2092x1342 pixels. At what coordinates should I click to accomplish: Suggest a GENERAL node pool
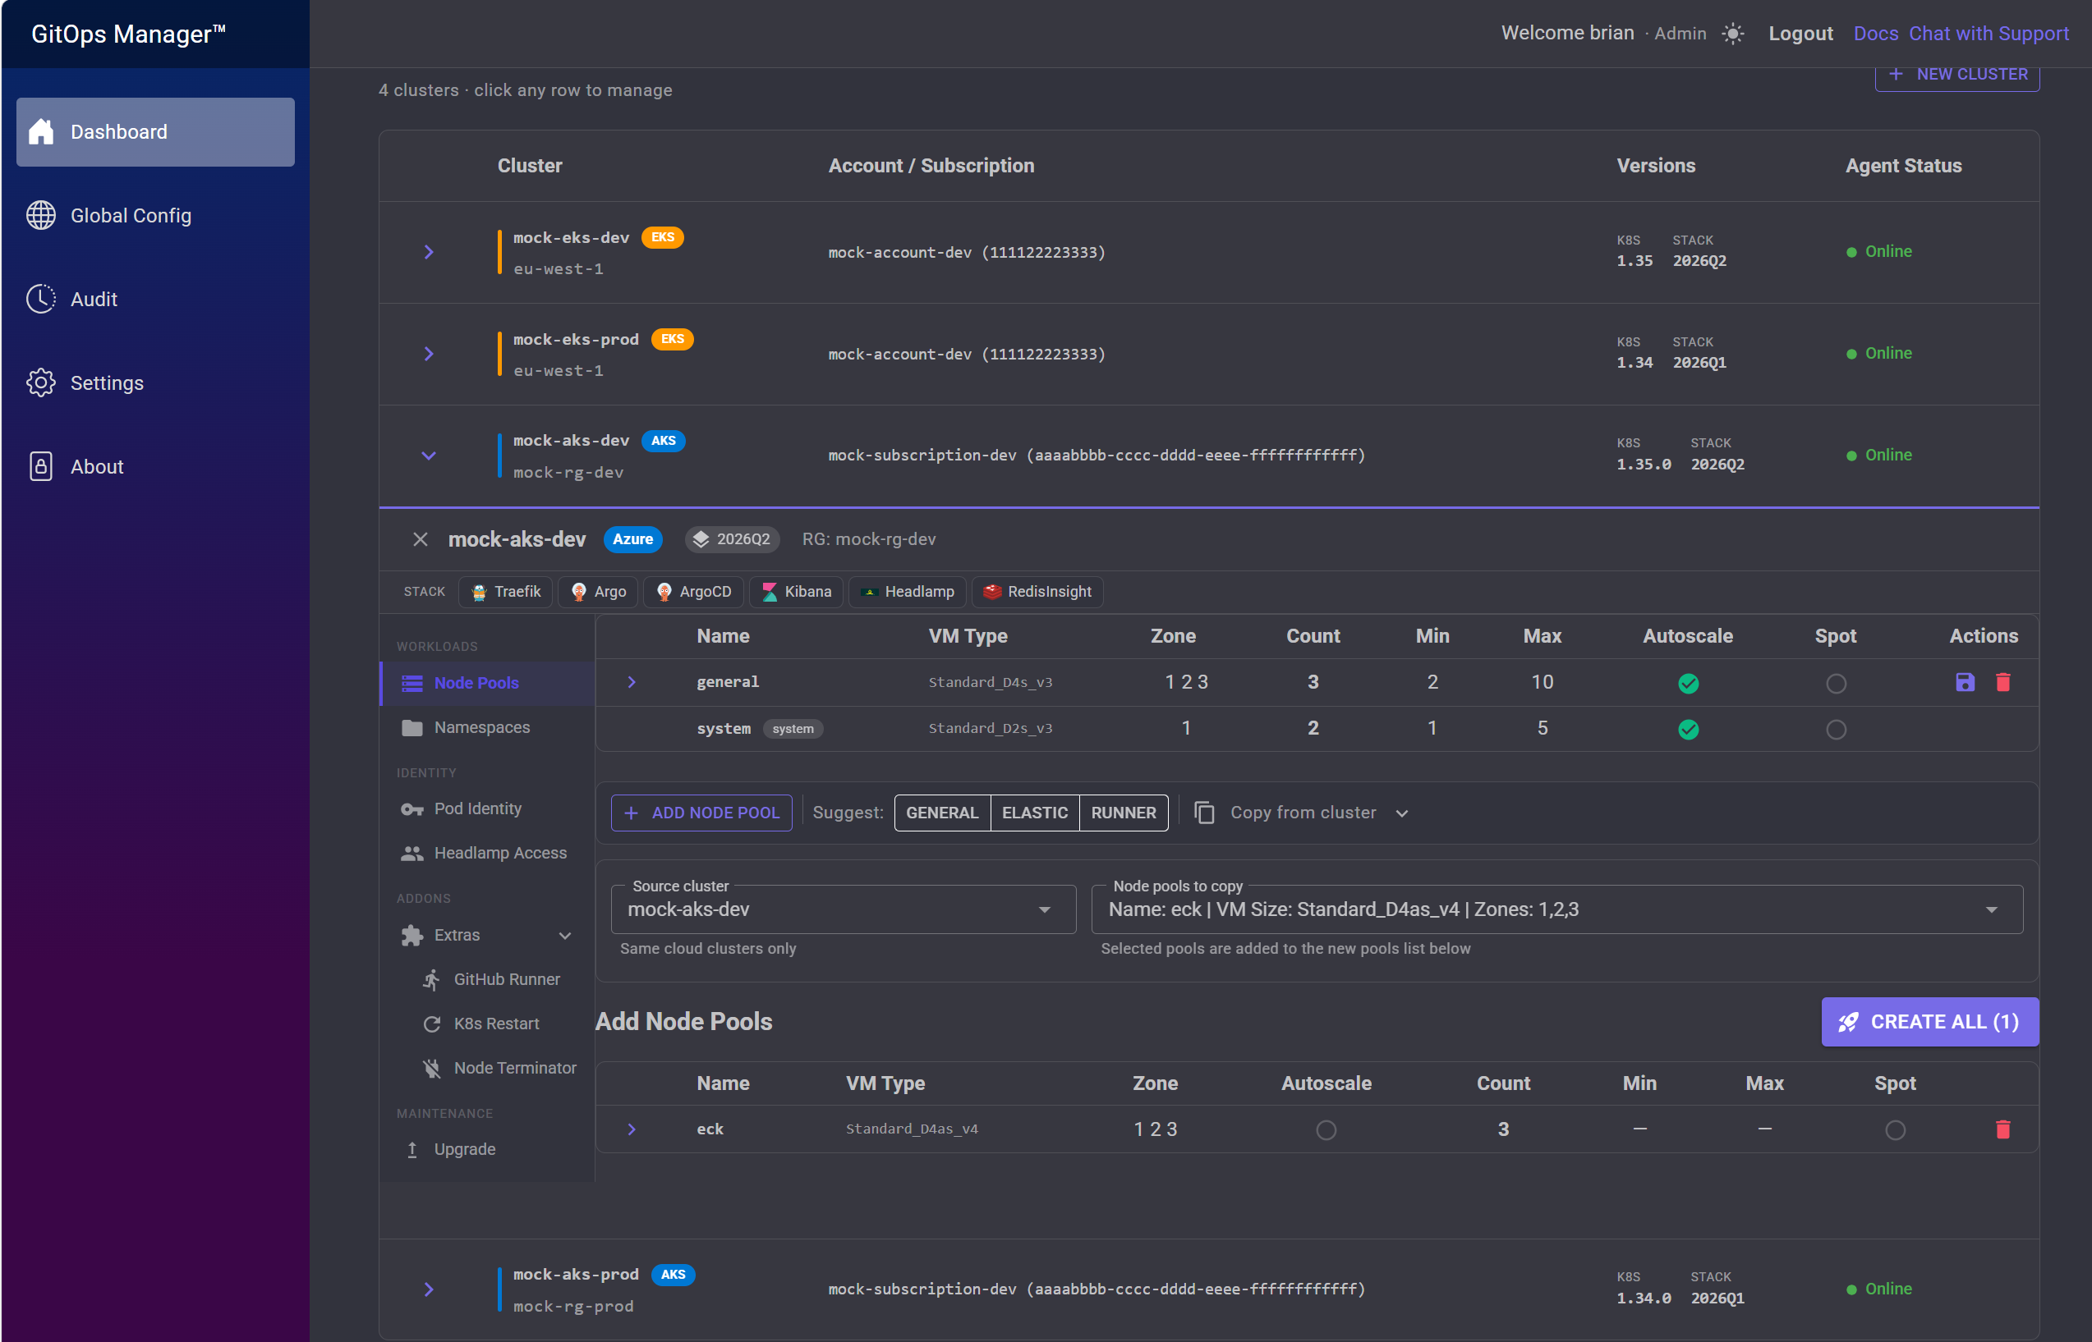click(942, 813)
